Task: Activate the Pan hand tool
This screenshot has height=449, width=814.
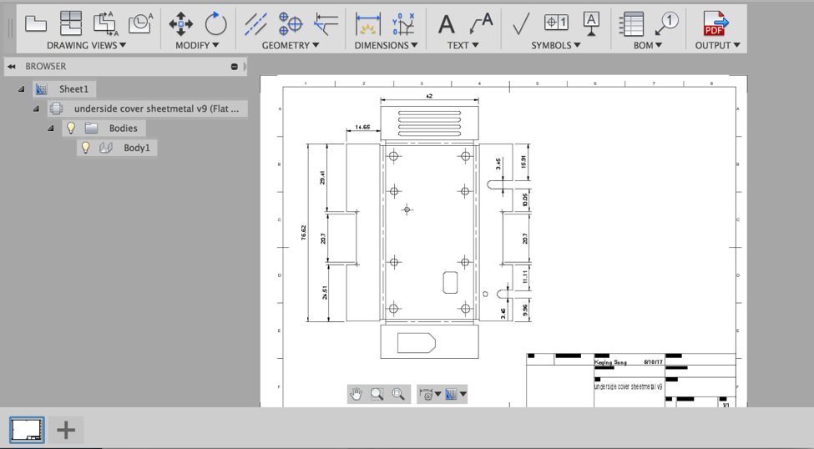Action: point(356,394)
